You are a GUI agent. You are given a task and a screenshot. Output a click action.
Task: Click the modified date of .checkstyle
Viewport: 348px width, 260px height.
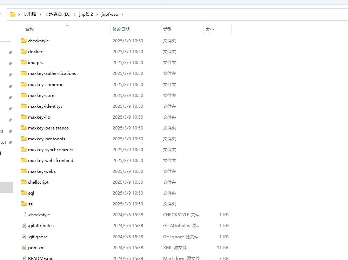pyautogui.click(x=128, y=215)
